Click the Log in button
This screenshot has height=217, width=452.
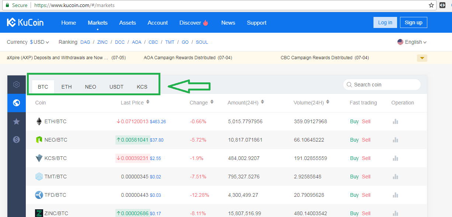tap(385, 22)
